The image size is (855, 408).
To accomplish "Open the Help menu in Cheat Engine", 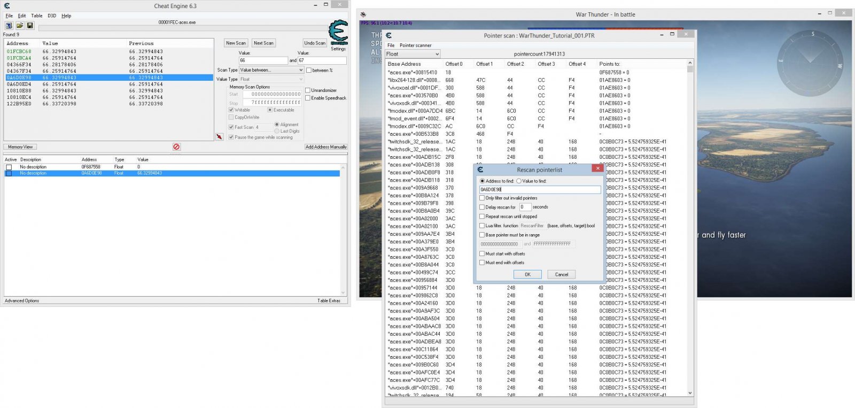I will [x=66, y=16].
